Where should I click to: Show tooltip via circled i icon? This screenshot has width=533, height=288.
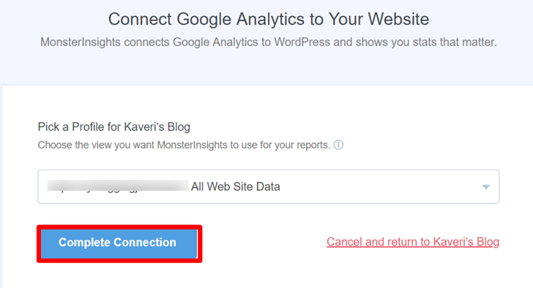tap(339, 145)
